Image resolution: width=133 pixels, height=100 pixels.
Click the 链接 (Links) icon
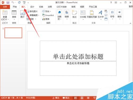[67, 12]
